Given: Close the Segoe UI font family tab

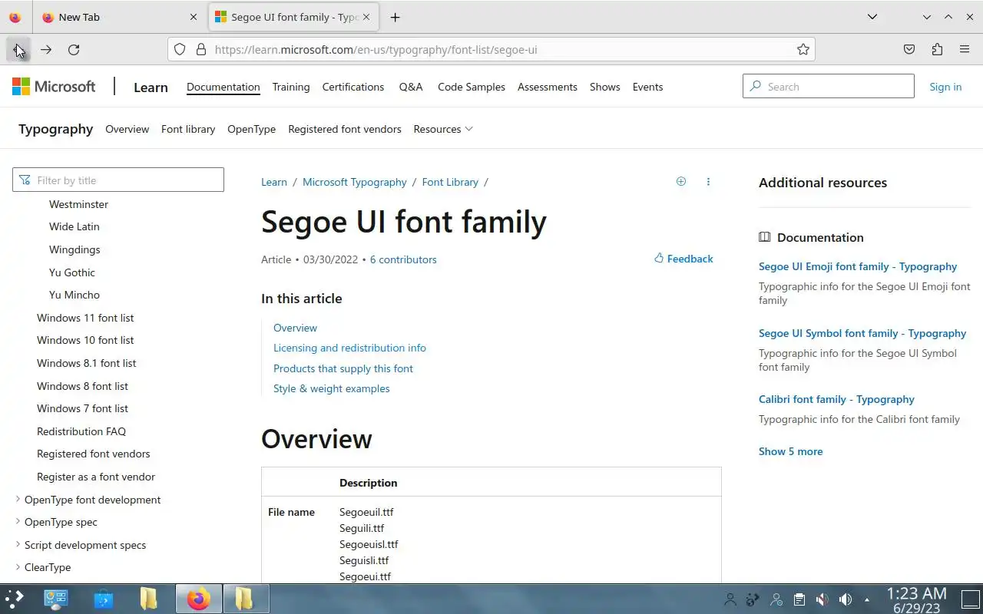Looking at the screenshot, I should click(366, 17).
